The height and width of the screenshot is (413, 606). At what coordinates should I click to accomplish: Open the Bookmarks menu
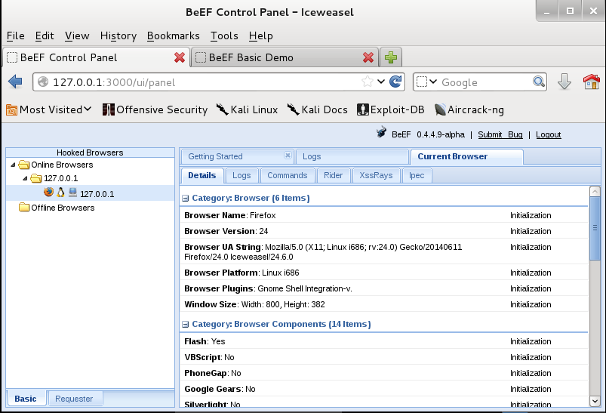(173, 35)
